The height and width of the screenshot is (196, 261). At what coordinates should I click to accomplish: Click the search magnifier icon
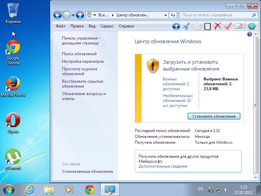254,15
